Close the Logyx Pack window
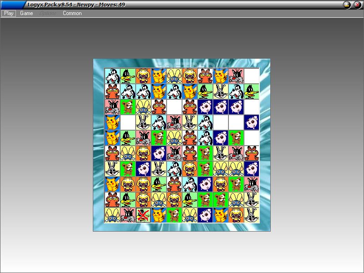Image resolution: width=364 pixels, height=273 pixels. tap(357, 5)
